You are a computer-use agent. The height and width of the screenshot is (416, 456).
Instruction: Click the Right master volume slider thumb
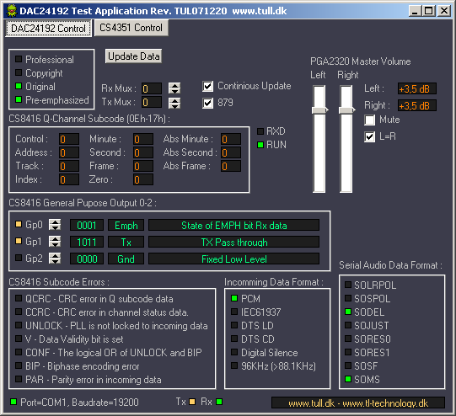[347, 110]
